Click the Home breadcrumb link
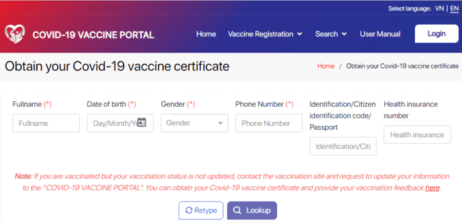 click(x=326, y=66)
